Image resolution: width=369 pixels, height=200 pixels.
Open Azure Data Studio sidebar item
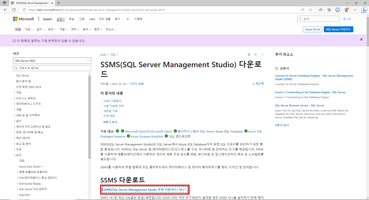click(31, 166)
